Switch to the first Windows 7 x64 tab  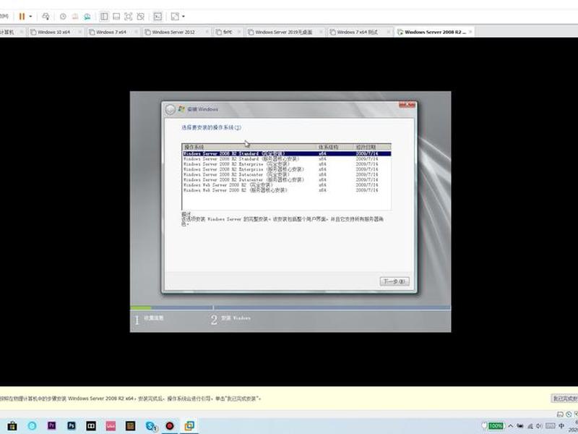(111, 32)
